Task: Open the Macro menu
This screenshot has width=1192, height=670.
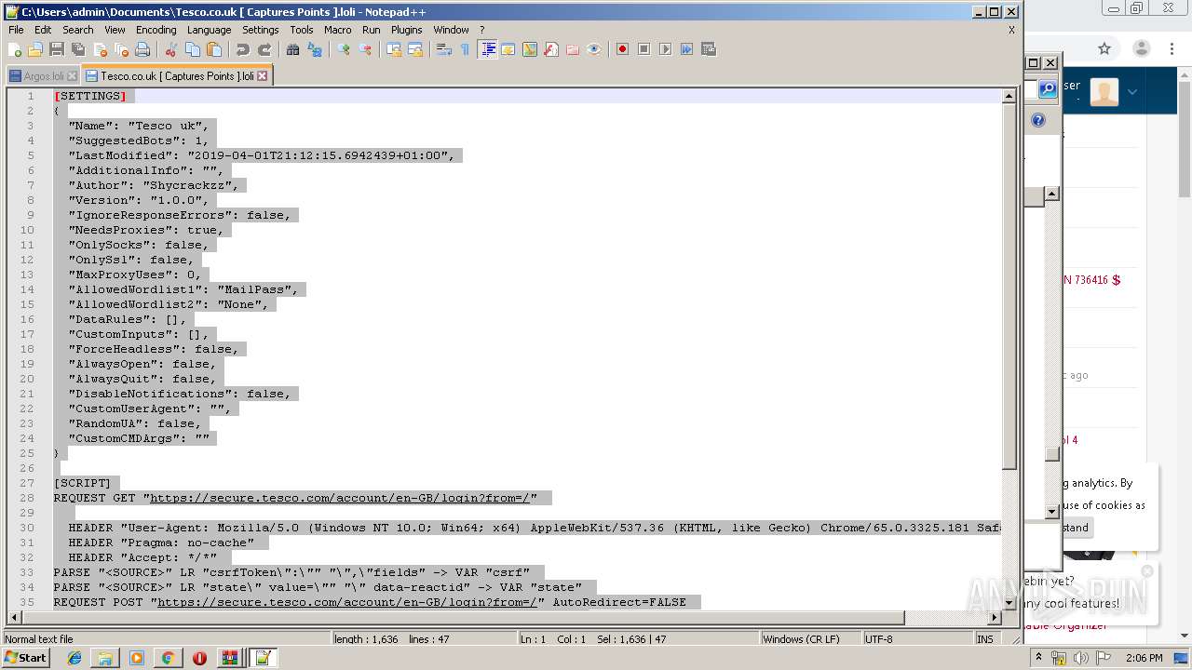Action: point(337,30)
